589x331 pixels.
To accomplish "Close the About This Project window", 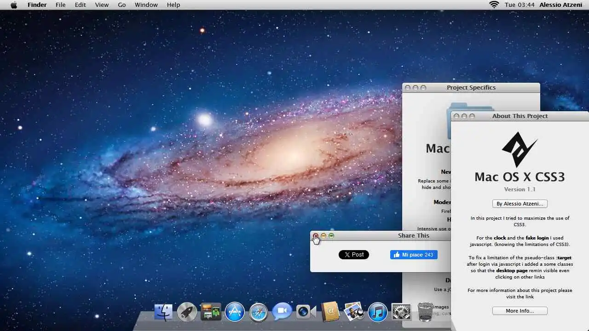I will point(456,116).
